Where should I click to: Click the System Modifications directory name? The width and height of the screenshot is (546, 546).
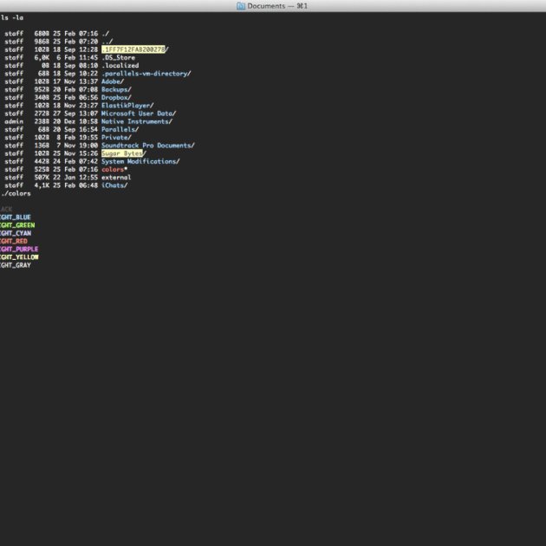tap(140, 161)
